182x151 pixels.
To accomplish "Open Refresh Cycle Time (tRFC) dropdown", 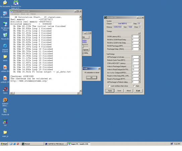I will pos(139,60).
